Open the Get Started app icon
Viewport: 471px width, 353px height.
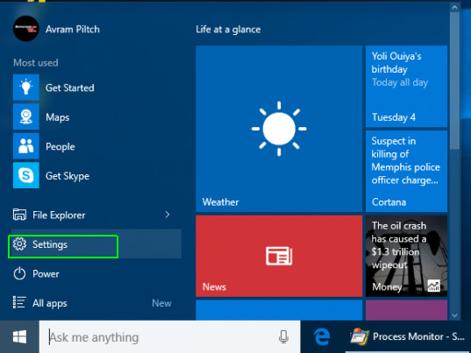[x=26, y=88]
